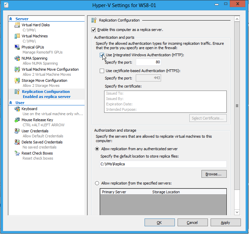Click the C:\VMs\Replica location field
The image size is (249, 234).
click(163, 164)
